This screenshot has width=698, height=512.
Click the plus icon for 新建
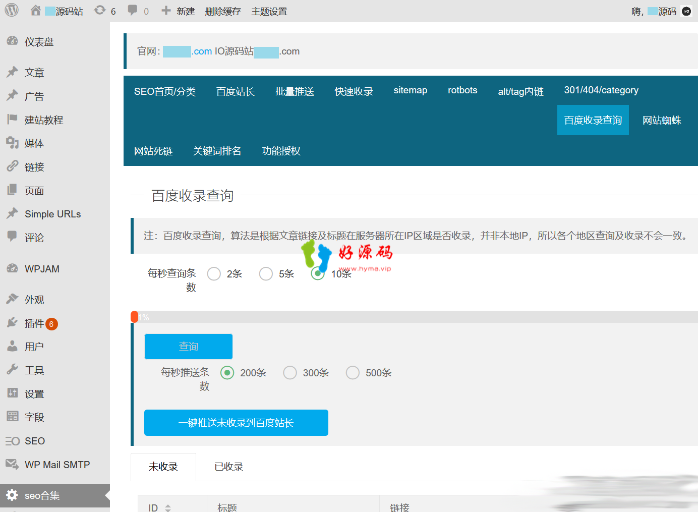(x=166, y=11)
